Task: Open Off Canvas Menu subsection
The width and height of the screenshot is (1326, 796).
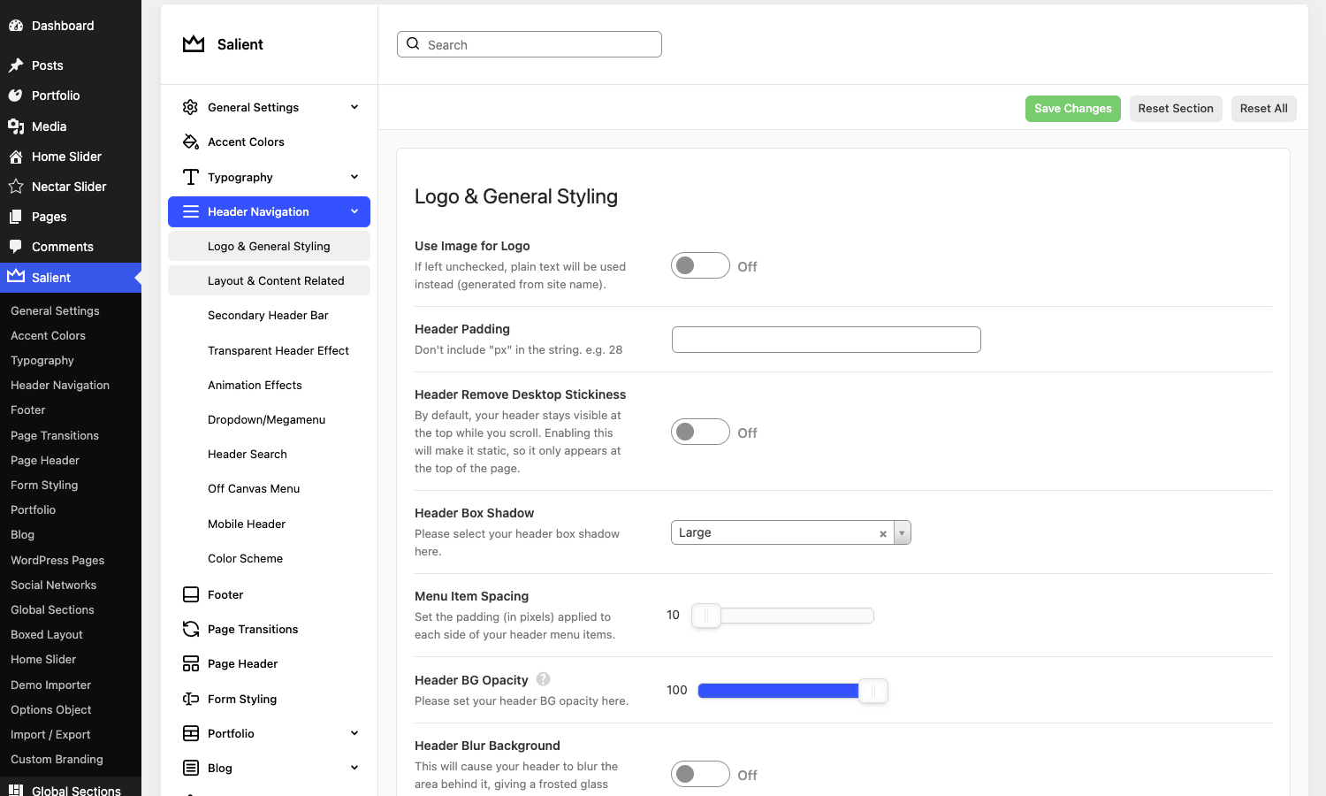Action: 269,488
